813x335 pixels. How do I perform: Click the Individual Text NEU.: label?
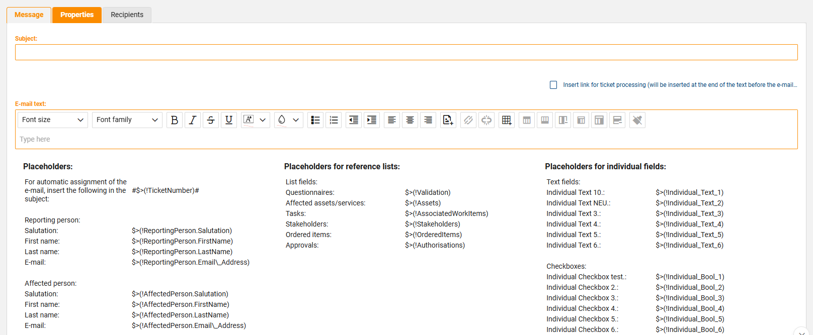coord(579,203)
